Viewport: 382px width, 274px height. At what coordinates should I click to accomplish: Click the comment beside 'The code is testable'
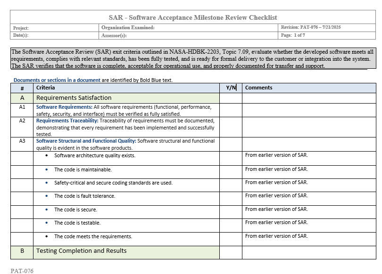276,223
